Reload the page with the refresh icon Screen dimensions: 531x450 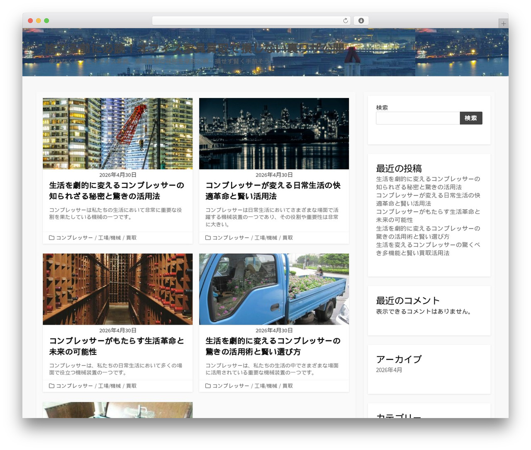tap(345, 21)
